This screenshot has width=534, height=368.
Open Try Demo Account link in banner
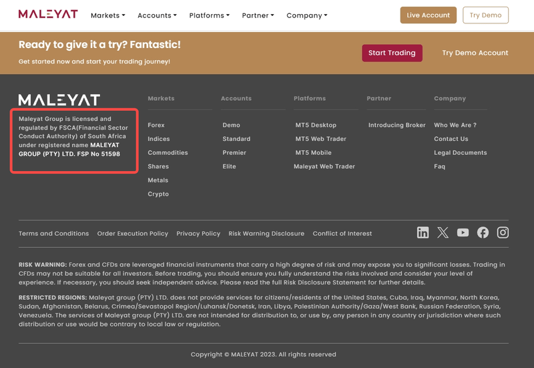coord(475,53)
